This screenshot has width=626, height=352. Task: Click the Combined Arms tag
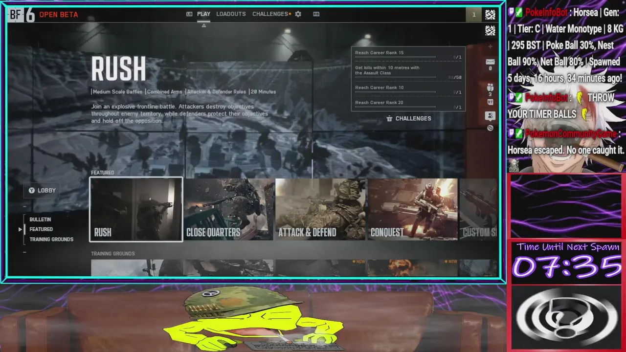click(164, 91)
